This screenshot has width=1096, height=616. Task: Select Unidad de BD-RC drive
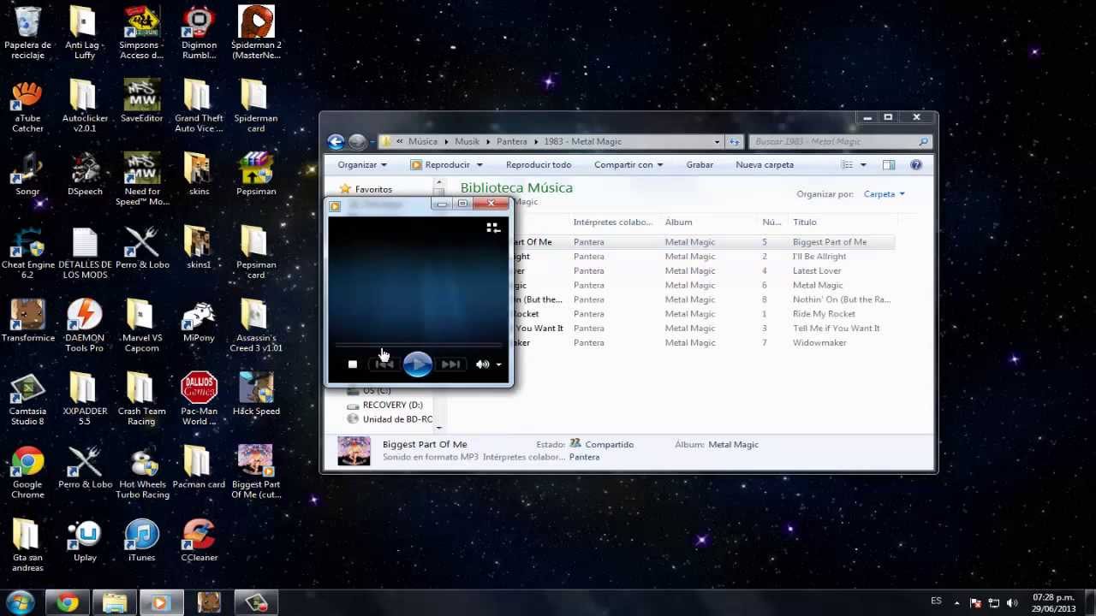point(390,419)
